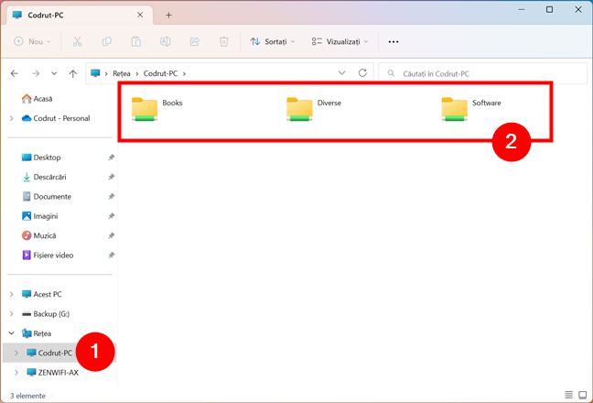The height and width of the screenshot is (403, 593).
Task: Open the Diverse shared folder icon
Action: 299,109
